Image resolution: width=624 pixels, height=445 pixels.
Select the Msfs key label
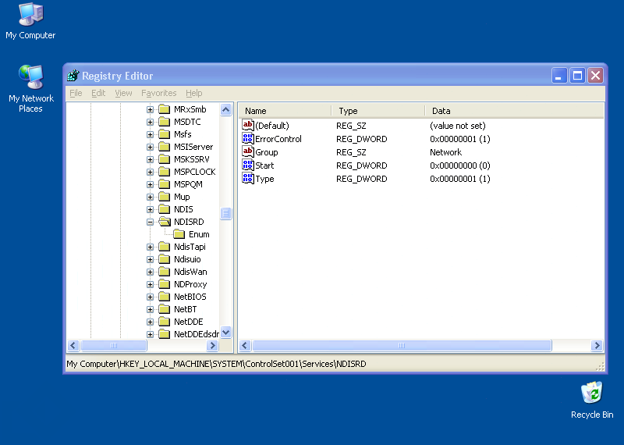pos(183,134)
